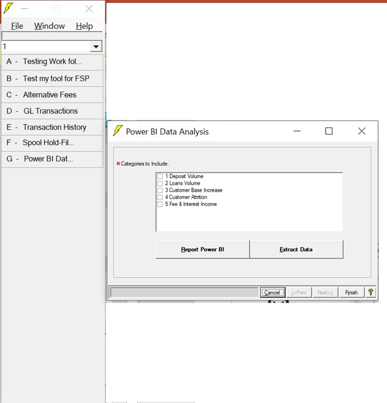
Task: Click the gray status field beside Cancel
Action: click(184, 292)
